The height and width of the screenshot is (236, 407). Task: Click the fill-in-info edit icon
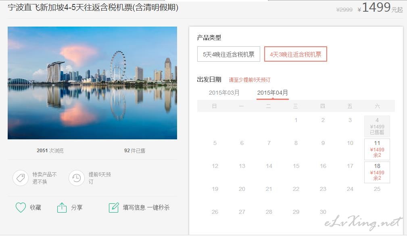pos(114,207)
